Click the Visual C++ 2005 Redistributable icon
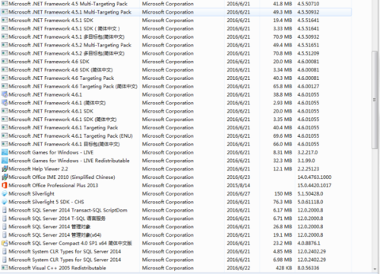This screenshot has width=380, height=274. click(x=5, y=268)
